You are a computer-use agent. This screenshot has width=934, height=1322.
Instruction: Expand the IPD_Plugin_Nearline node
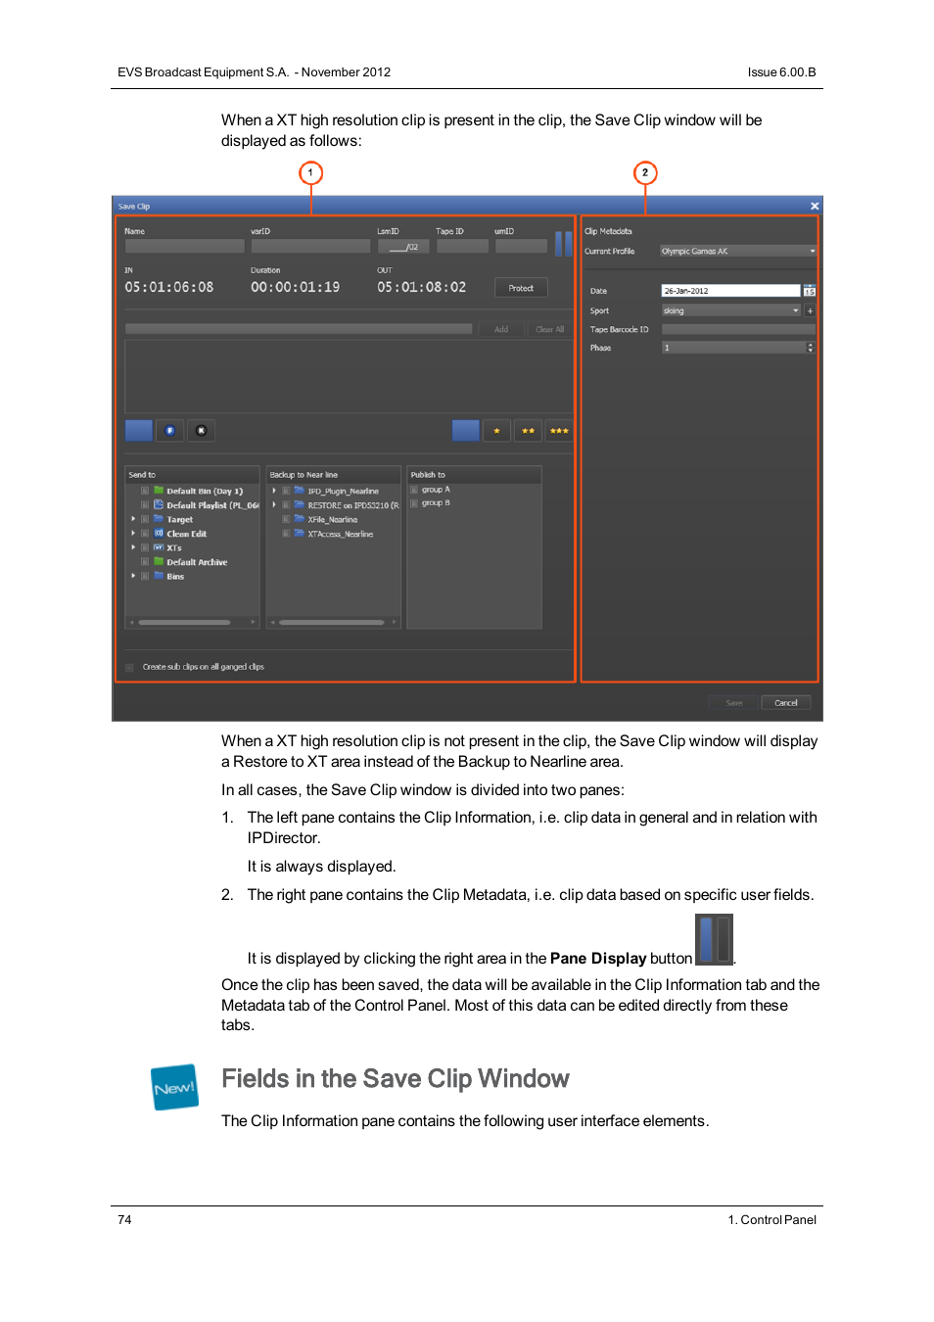click(274, 491)
